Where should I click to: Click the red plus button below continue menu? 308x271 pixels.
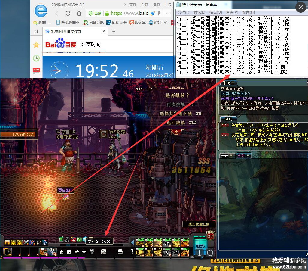click(176, 132)
